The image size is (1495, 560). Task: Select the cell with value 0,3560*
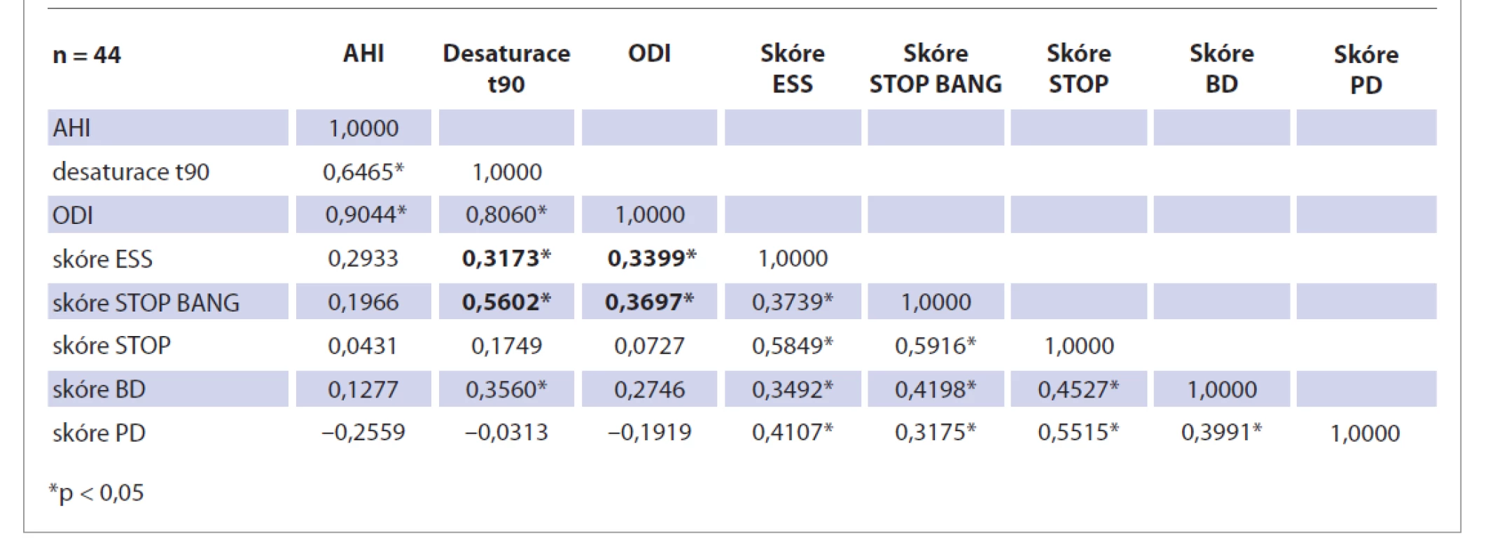[x=506, y=389]
